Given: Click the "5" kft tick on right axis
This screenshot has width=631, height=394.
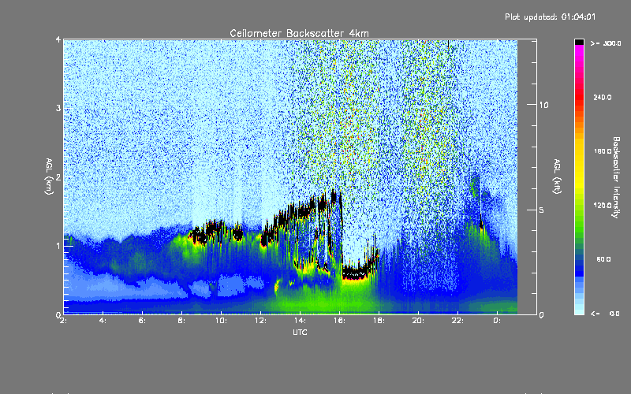Looking at the screenshot, I should click(x=542, y=210).
